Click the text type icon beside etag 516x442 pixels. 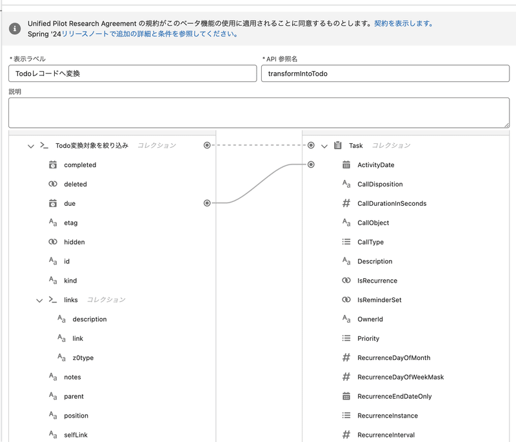click(53, 223)
